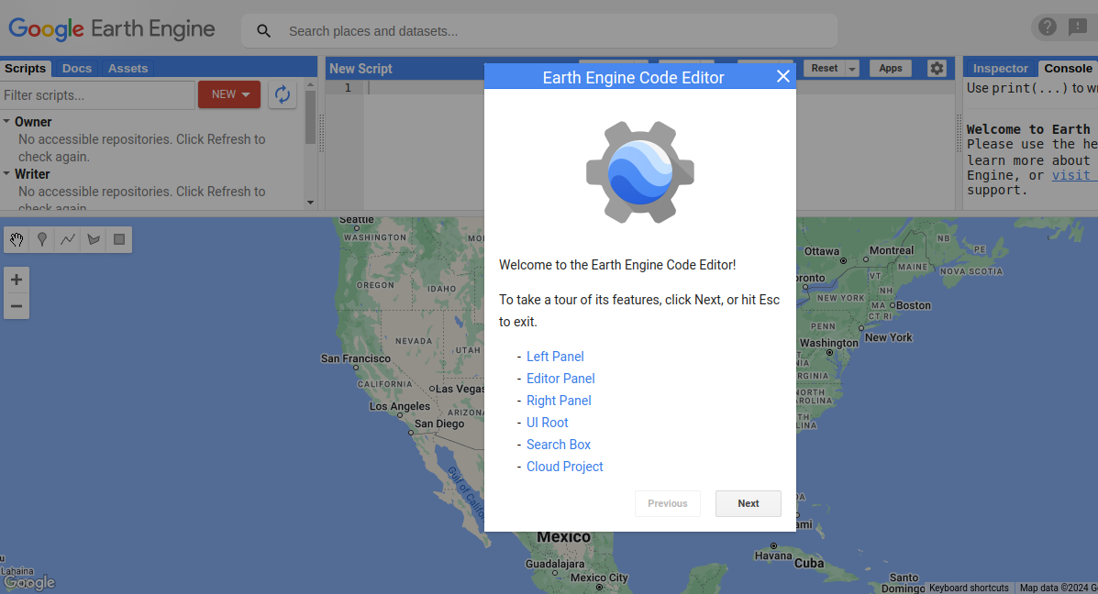The height and width of the screenshot is (594, 1098).
Task: Click the Ottawa map label
Action: [821, 251]
